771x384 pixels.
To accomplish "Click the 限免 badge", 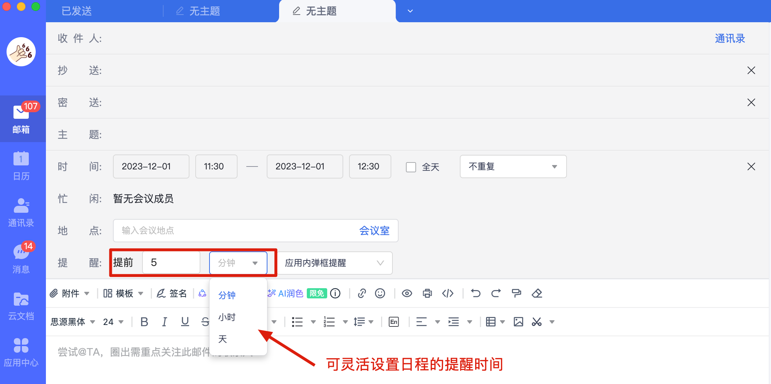I will [x=317, y=293].
